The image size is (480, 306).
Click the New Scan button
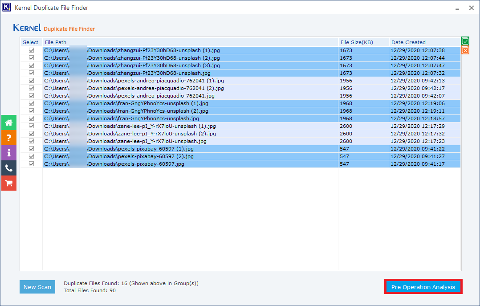37,287
